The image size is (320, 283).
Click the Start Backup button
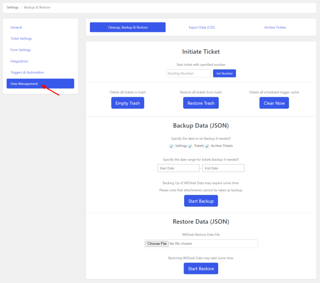point(201,201)
